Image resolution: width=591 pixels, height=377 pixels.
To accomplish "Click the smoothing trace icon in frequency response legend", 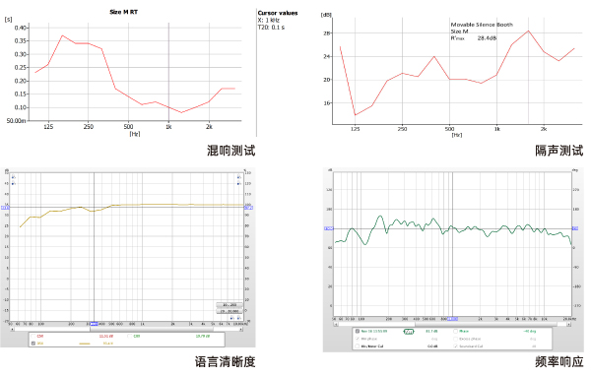I will (409, 332).
